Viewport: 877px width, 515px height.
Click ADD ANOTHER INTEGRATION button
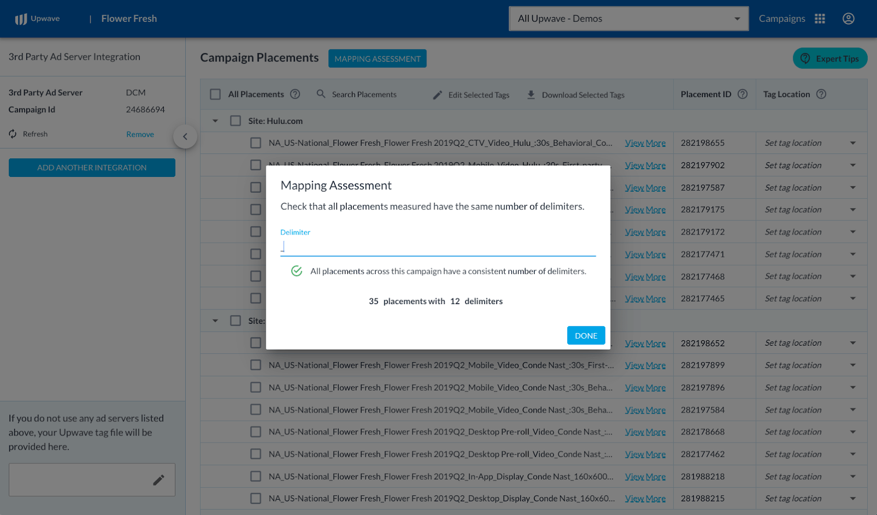coord(92,168)
